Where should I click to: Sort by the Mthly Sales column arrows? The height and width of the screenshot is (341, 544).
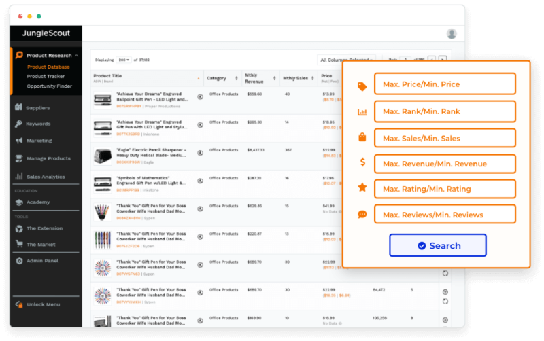tap(313, 78)
